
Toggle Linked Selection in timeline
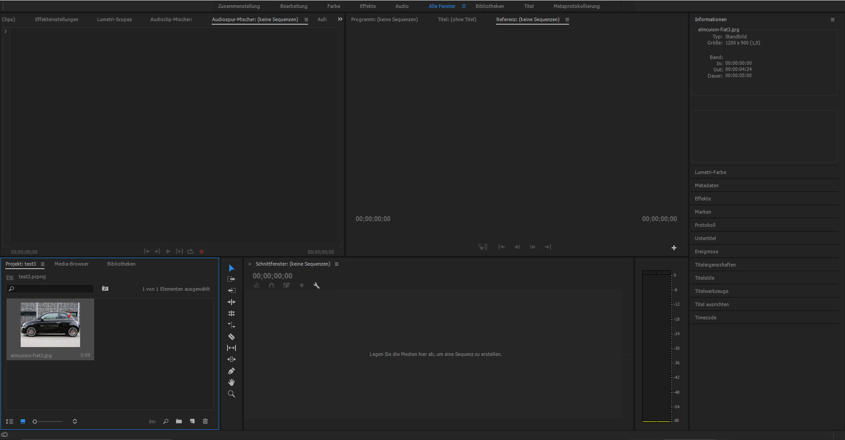tap(287, 285)
